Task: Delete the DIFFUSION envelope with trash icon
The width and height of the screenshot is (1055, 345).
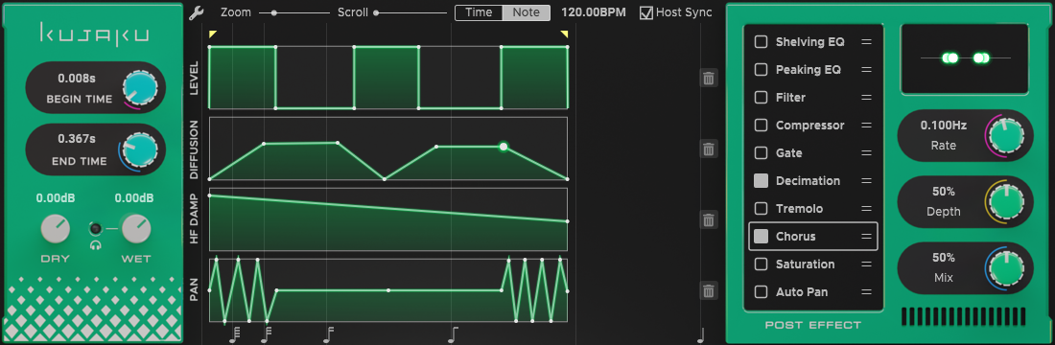Action: tap(709, 149)
